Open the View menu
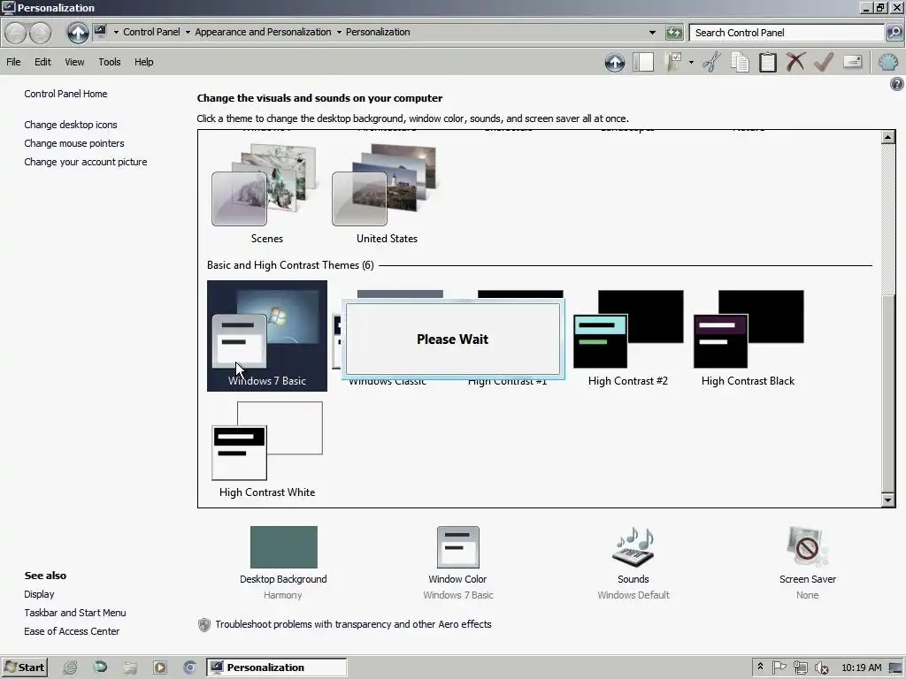The image size is (906, 679). pyautogui.click(x=74, y=62)
